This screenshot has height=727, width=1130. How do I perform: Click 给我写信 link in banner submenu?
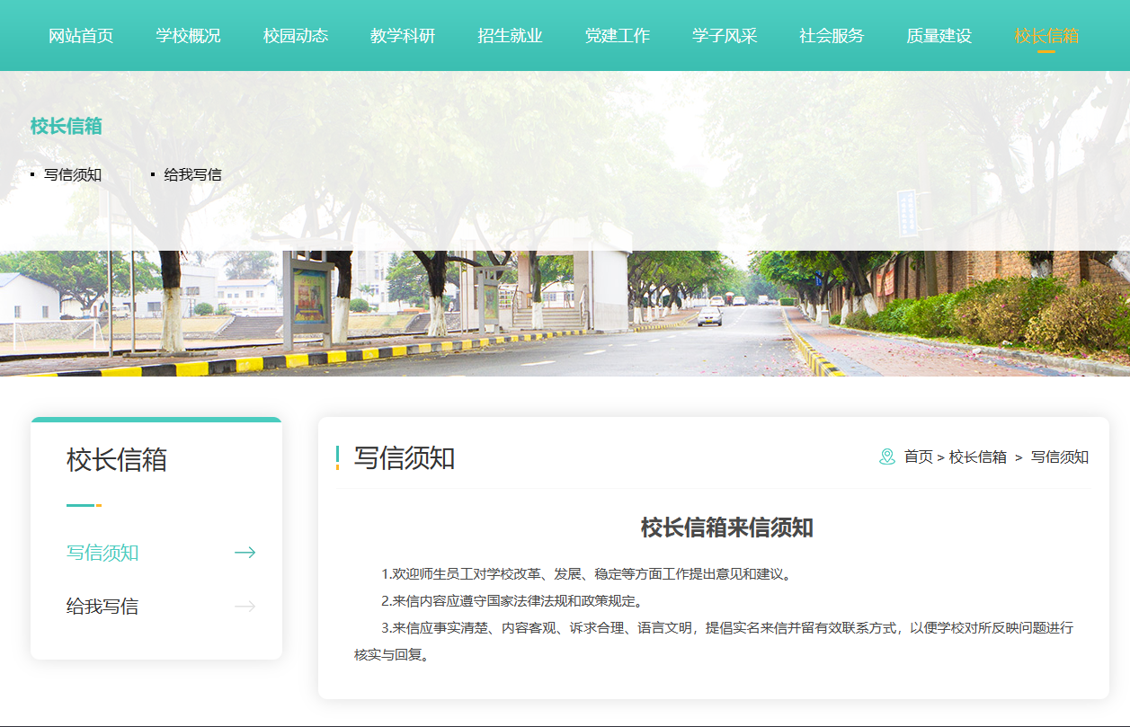coord(192,175)
